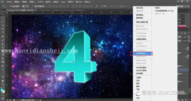The height and width of the screenshot is (101, 191).
Task: Toggle the 显示变换控件 checkbox
Action: pos(33,6)
